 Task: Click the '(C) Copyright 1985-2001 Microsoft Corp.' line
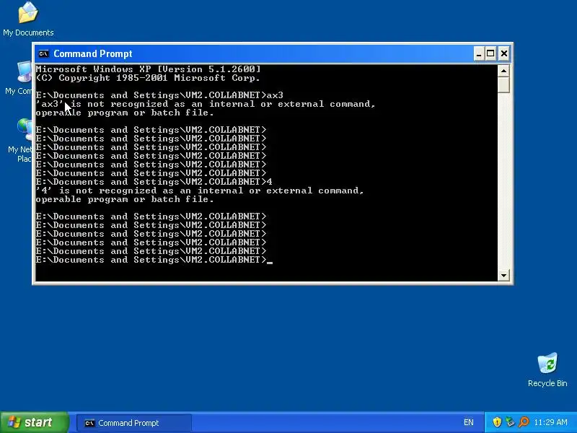(148, 78)
